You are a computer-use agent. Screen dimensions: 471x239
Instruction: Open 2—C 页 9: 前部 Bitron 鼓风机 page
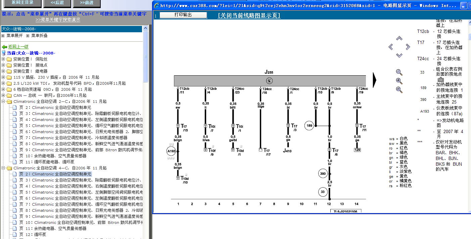[81, 150]
